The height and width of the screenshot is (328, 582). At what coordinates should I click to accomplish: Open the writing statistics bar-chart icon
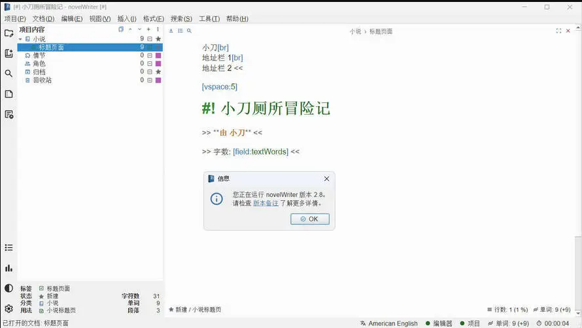click(9, 268)
